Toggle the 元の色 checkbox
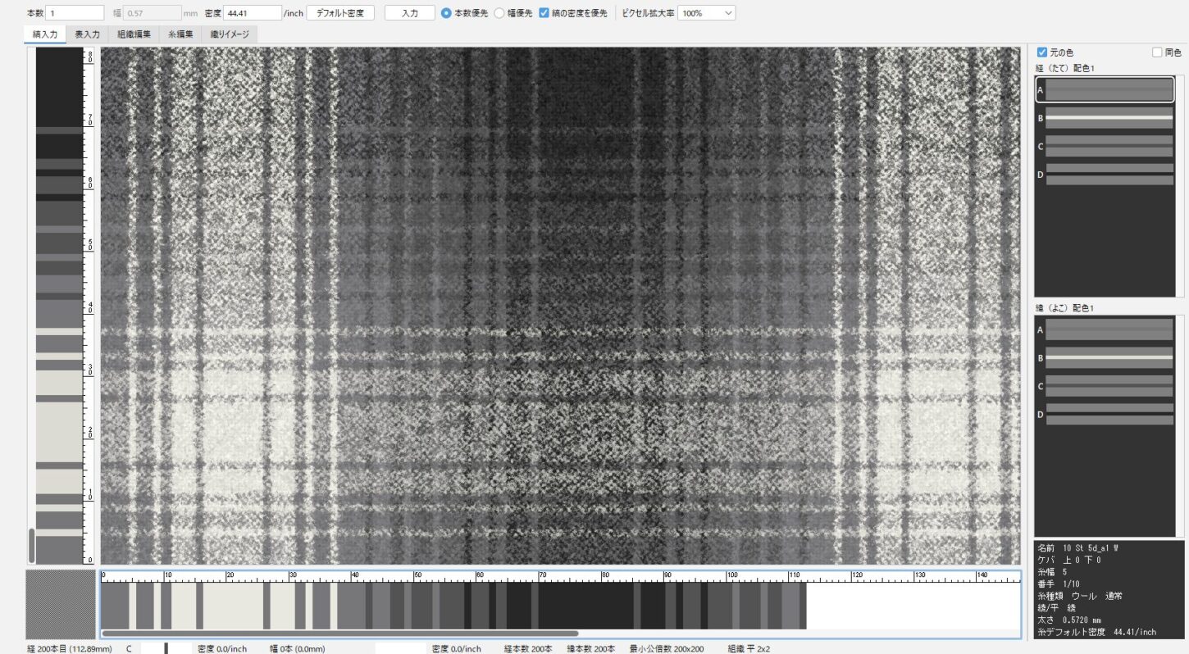 coord(1042,52)
